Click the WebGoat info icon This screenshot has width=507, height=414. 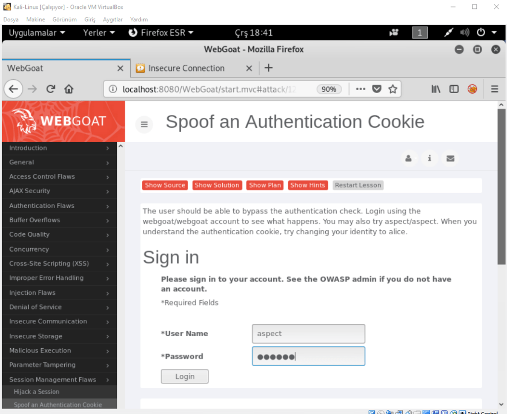point(429,158)
